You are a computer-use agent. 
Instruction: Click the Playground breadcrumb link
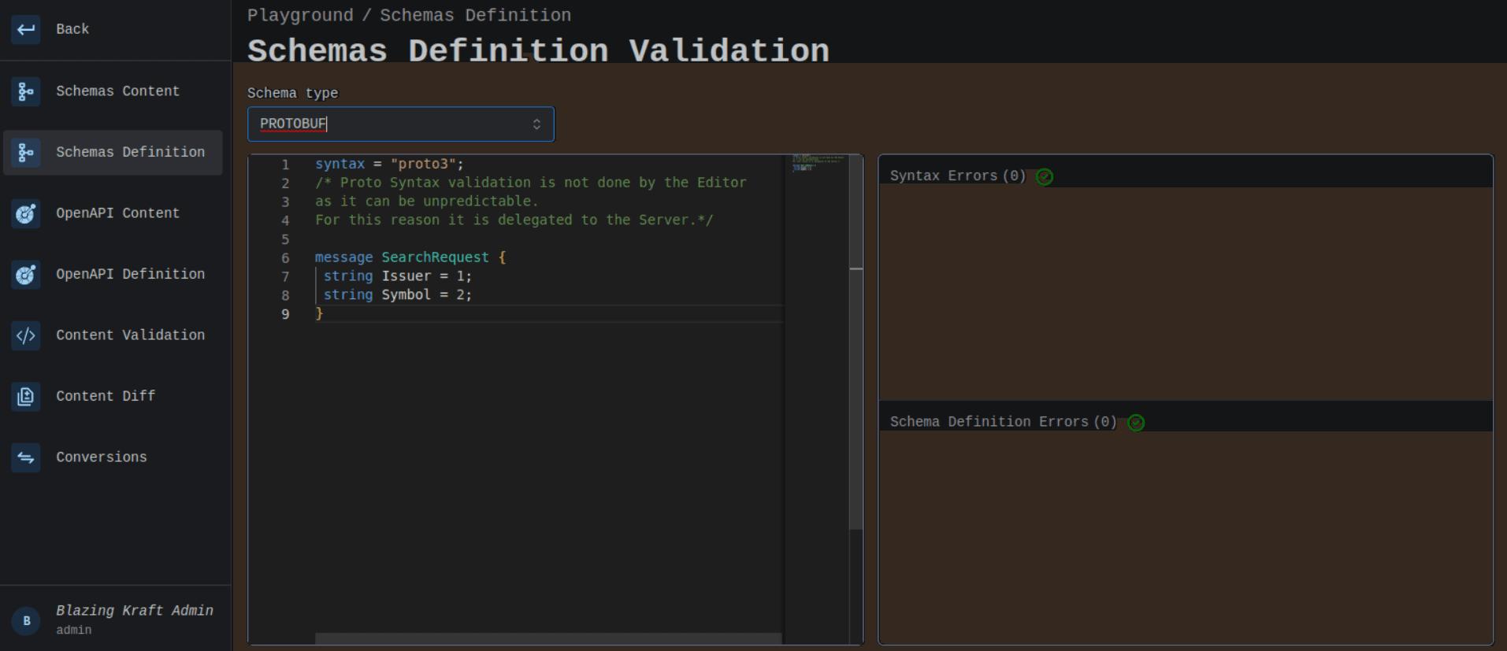(x=300, y=16)
